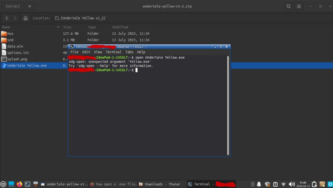Image resolution: width=333 pixels, height=188 pixels.
Task: Click the options.ini file icon
Action: pos(4,53)
